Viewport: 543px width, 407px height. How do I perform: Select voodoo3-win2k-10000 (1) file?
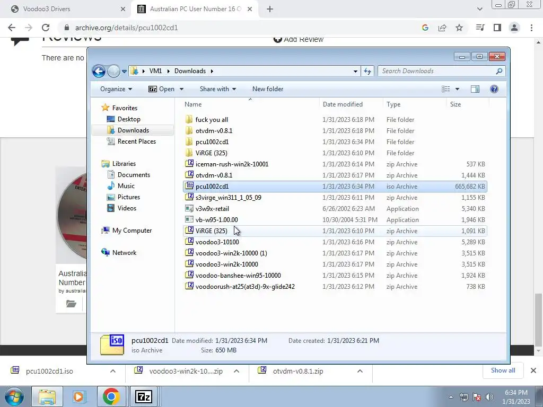(x=335, y=253)
